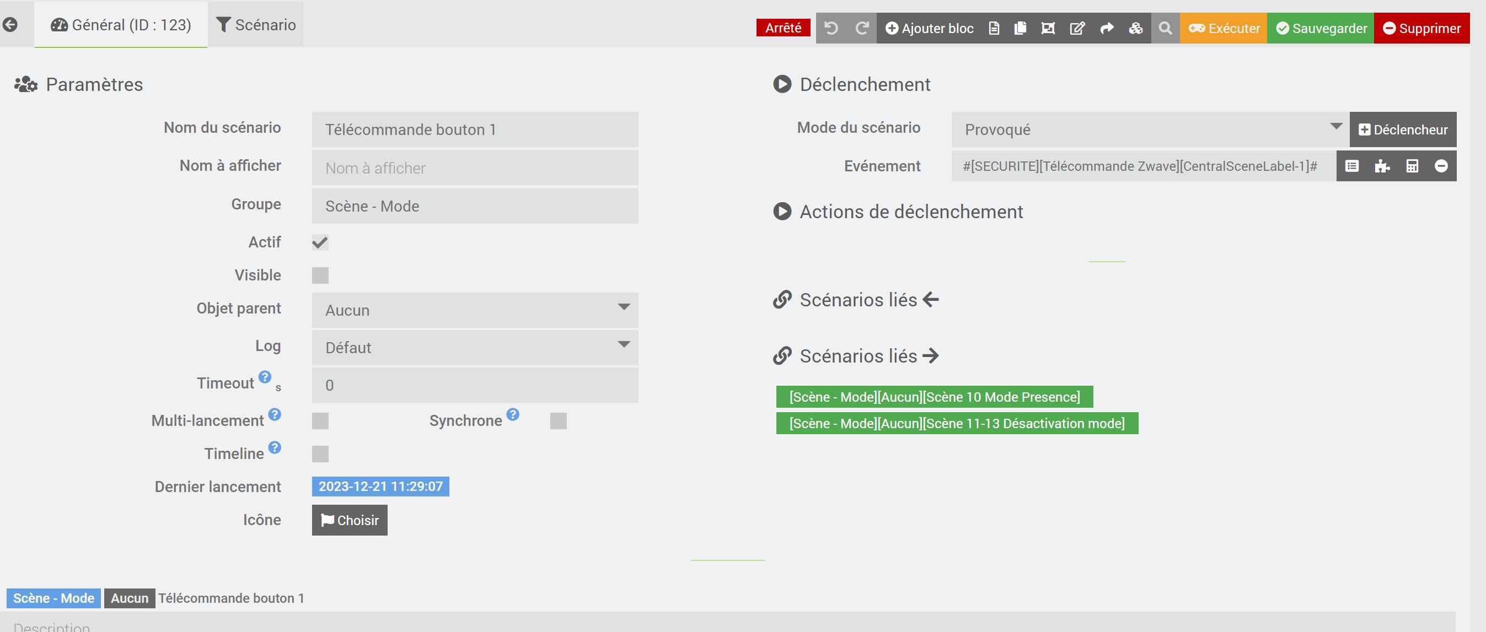This screenshot has width=1486, height=632.
Task: Open the event calculator icon
Action: coord(1412,166)
